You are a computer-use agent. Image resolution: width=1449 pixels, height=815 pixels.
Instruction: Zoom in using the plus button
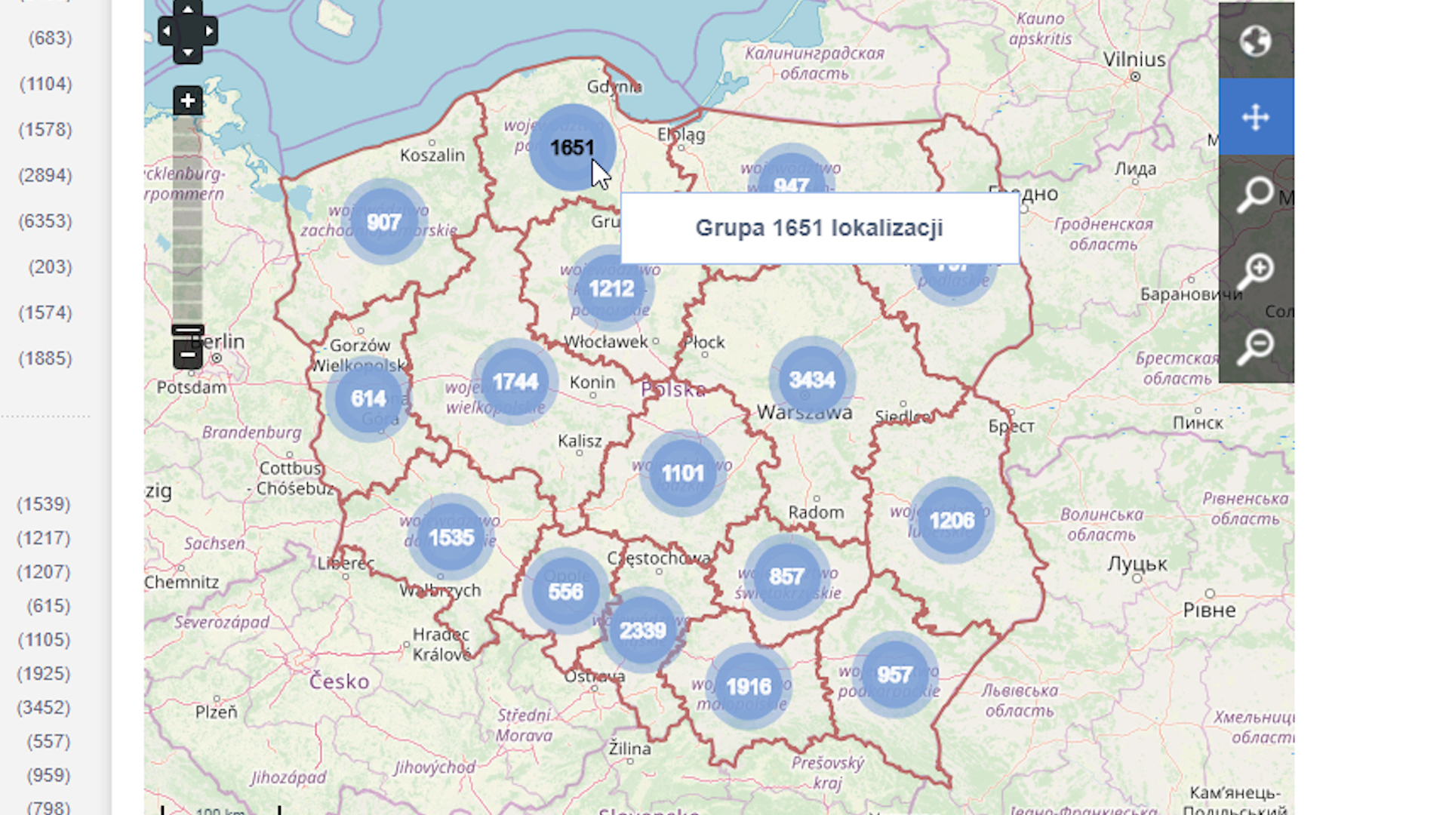[x=188, y=100]
